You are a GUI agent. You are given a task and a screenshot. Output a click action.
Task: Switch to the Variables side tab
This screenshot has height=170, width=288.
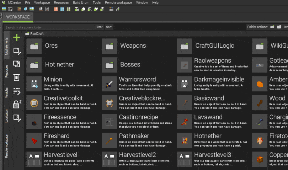pyautogui.click(x=6, y=92)
